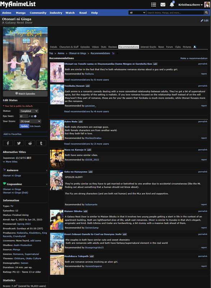Click the plus icon to increment episodes
The height and width of the screenshot is (288, 211).
pyautogui.click(x=35, y=116)
